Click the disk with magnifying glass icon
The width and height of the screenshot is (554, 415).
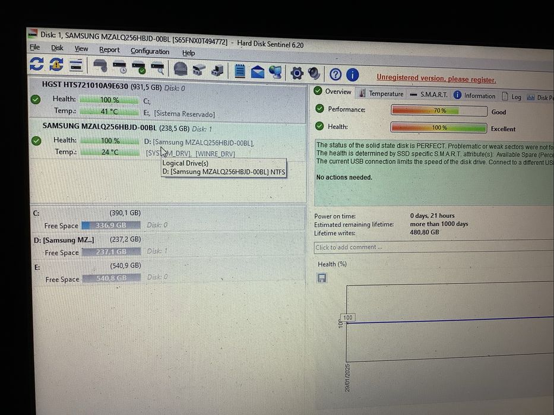tap(157, 68)
